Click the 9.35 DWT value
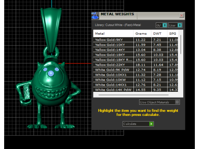199x149 pixels. pyautogui.click(x=157, y=90)
